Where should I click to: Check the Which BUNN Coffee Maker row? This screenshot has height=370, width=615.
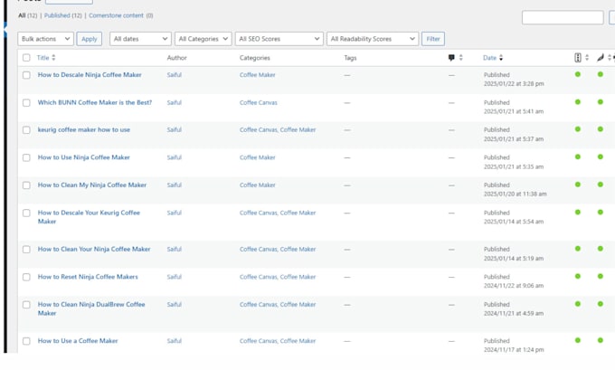[x=26, y=103]
